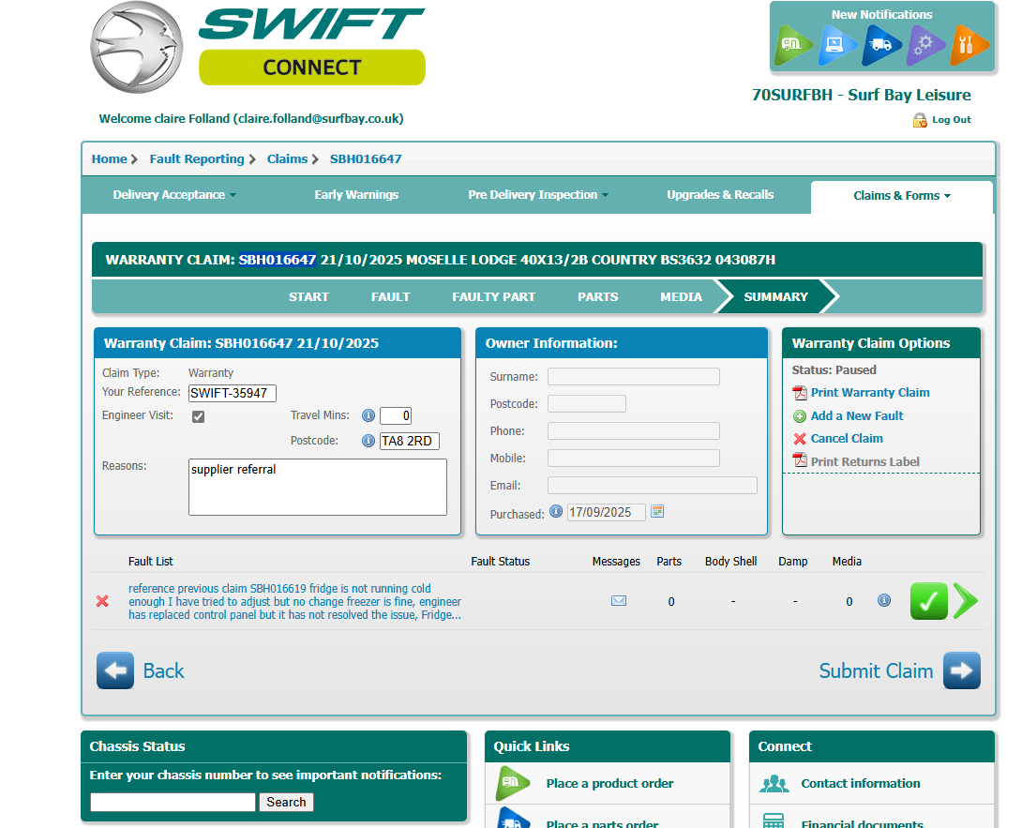This screenshot has height=828, width=1022.
Task: Open the Early Warnings menu item
Action: coord(356,194)
